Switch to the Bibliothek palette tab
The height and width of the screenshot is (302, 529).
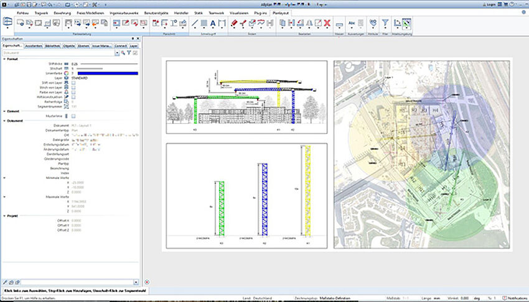[52, 45]
